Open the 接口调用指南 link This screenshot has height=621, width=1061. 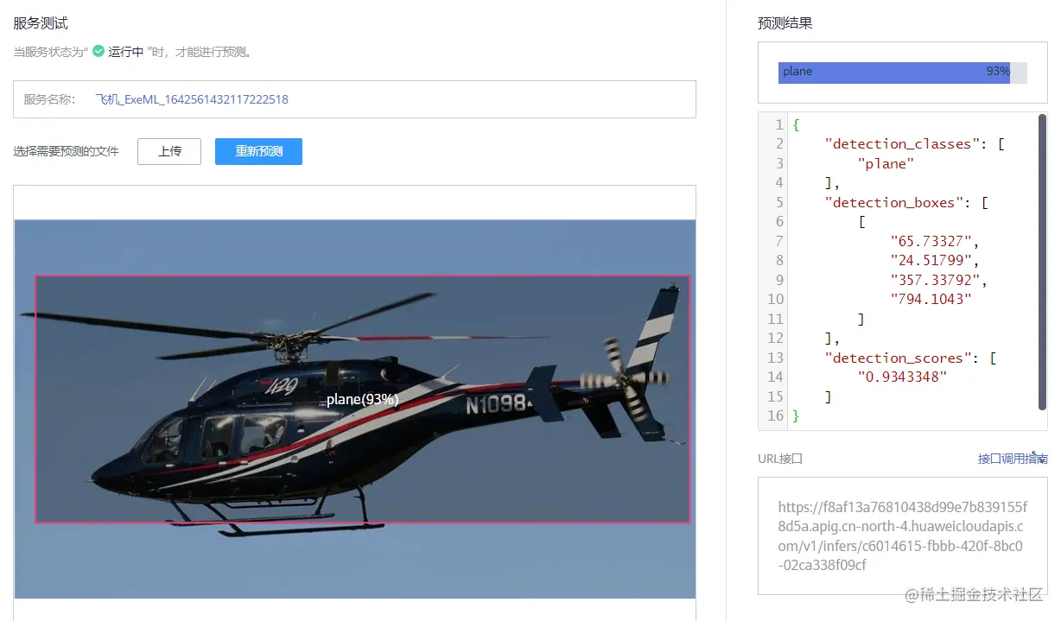[1013, 459]
